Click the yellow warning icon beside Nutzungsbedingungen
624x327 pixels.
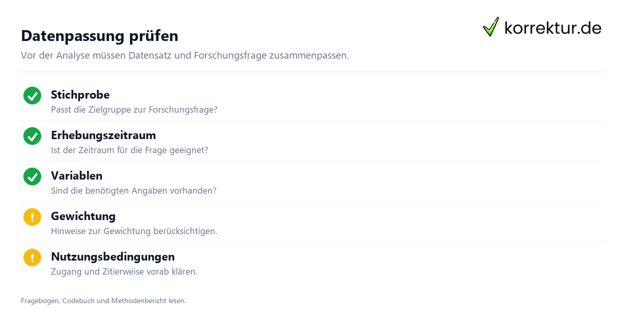[32, 257]
